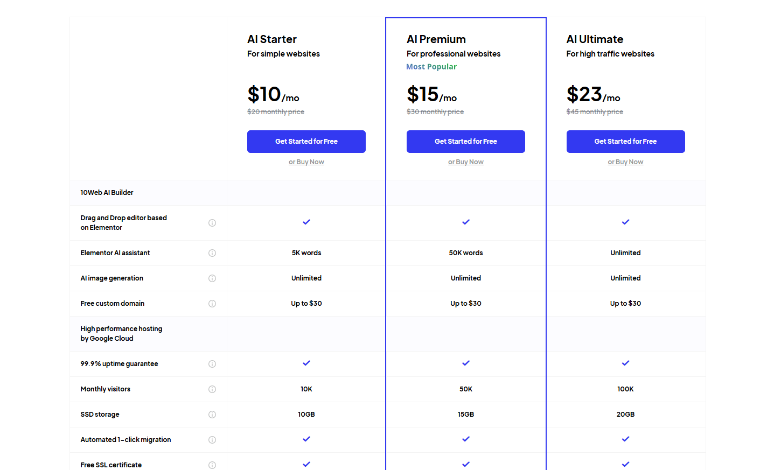The width and height of the screenshot is (781, 470).
Task: Click the 100K monthly visitors cell
Action: click(x=625, y=389)
